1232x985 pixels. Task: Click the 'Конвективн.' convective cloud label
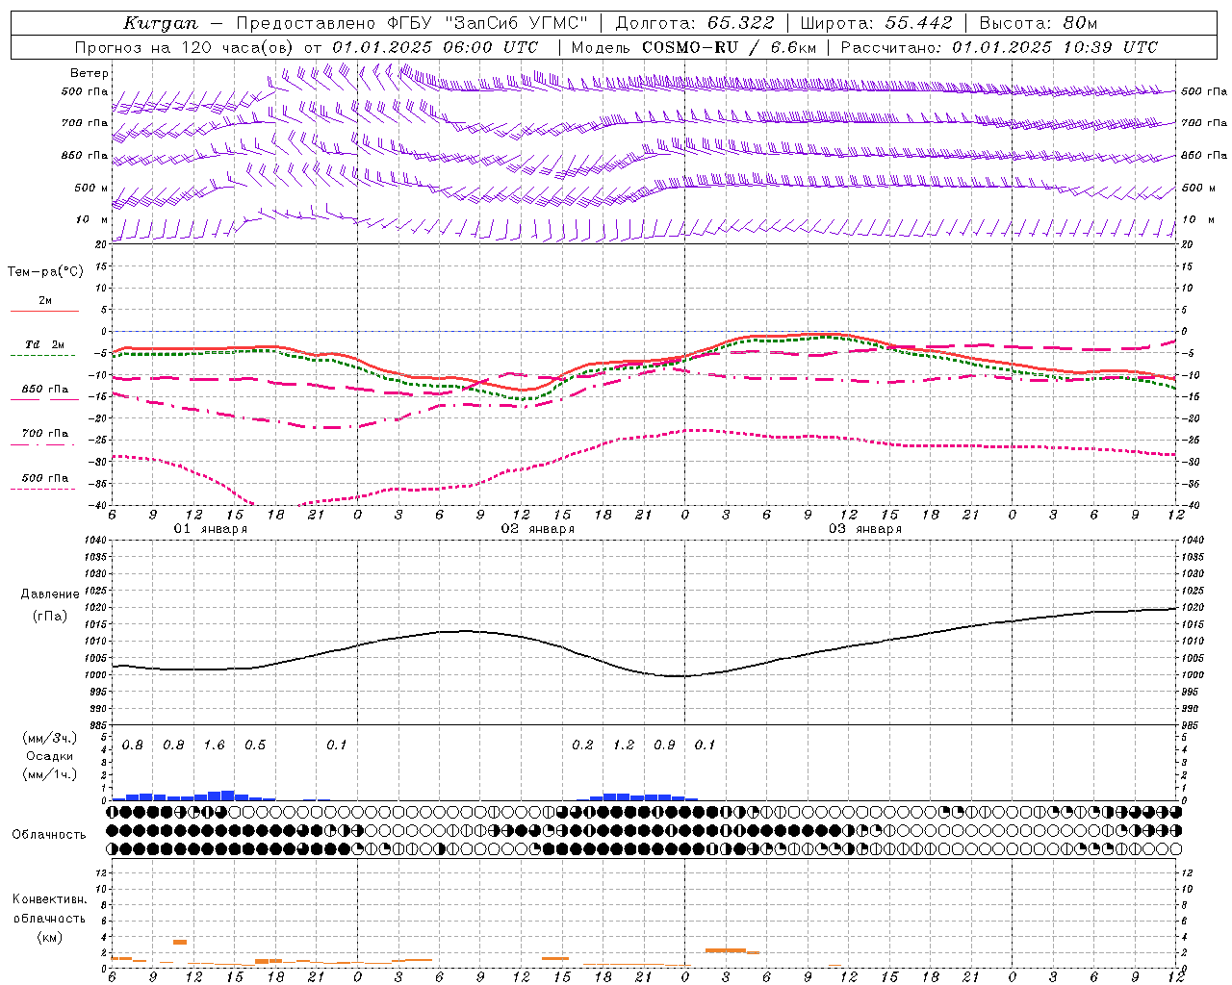pyautogui.click(x=49, y=899)
